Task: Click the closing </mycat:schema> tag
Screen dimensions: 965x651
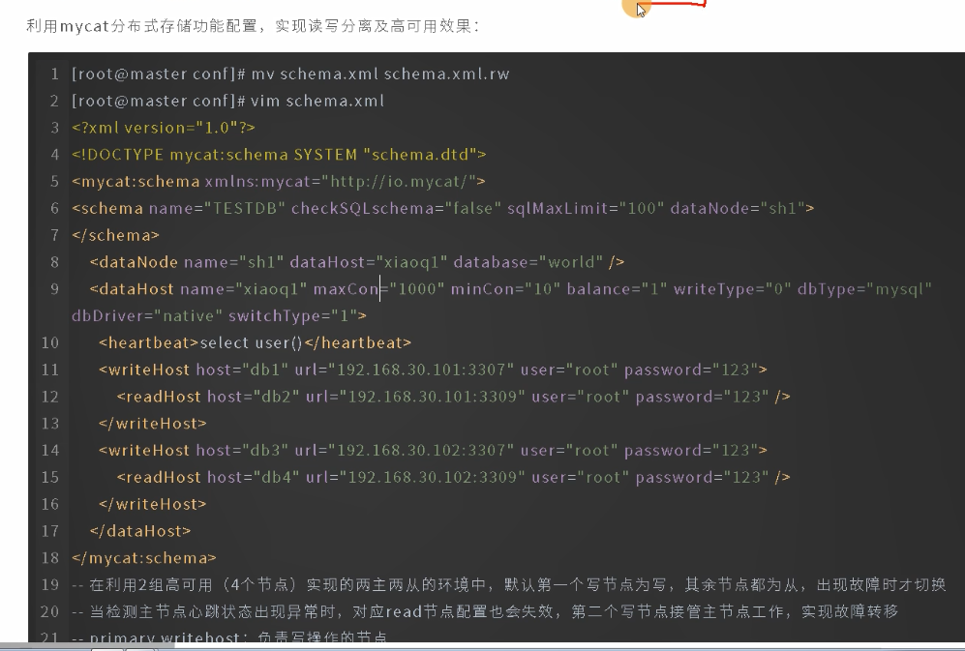Action: (144, 558)
